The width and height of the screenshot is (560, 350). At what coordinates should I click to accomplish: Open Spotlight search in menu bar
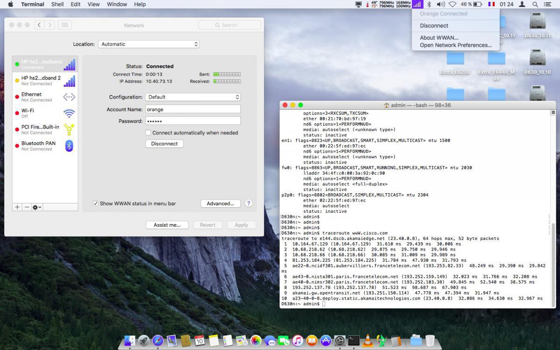click(535, 4)
